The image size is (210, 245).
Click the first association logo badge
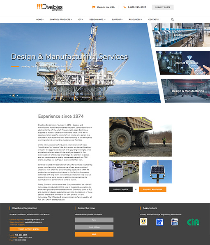[x=143, y=222]
